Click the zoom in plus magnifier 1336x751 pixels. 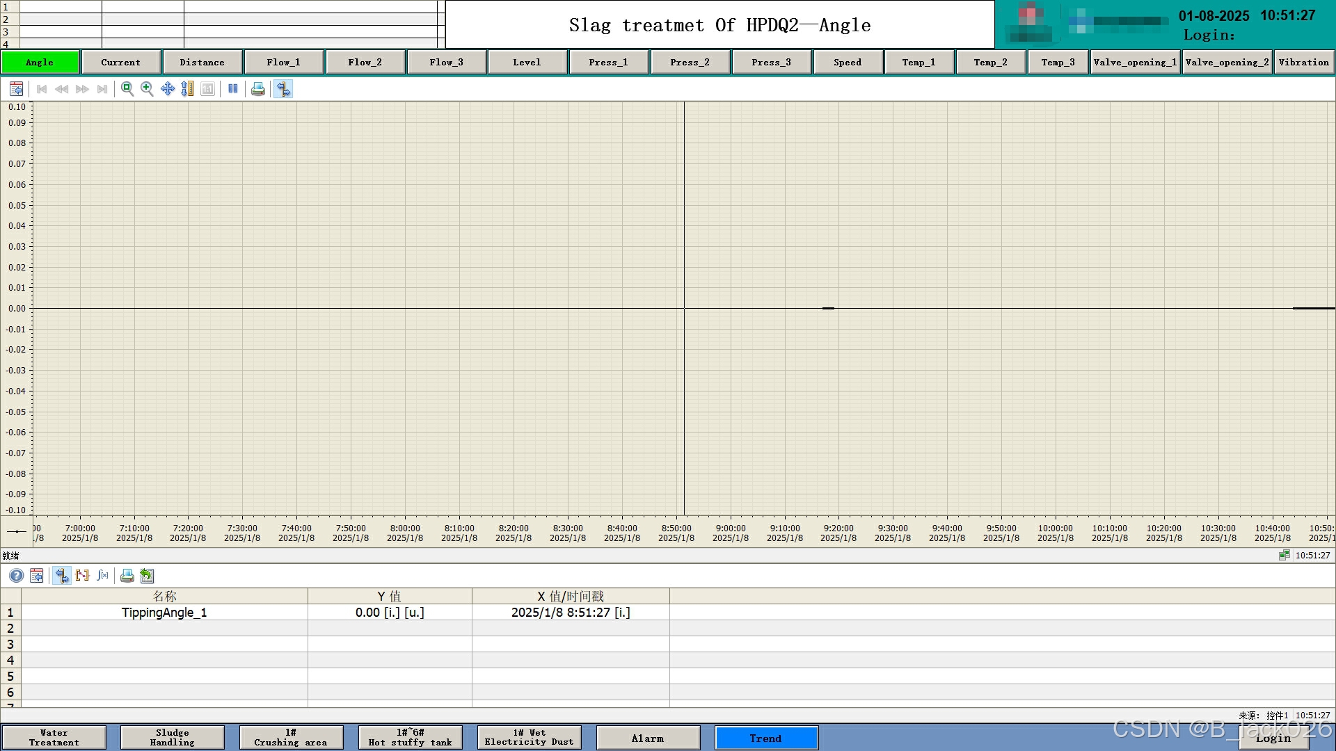tap(147, 89)
